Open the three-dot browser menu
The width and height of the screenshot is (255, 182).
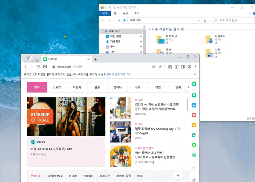195,67
